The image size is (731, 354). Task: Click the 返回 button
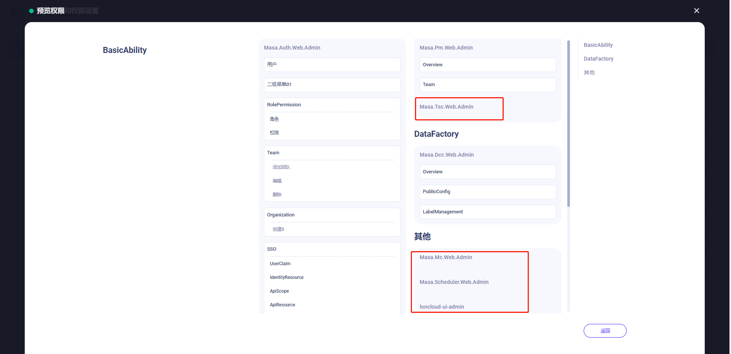[x=605, y=330]
